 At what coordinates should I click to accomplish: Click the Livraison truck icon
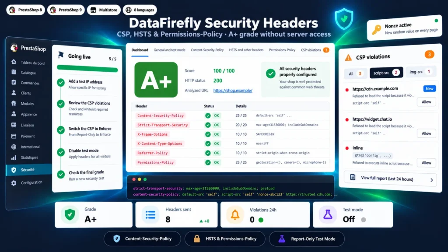[x=14, y=125]
